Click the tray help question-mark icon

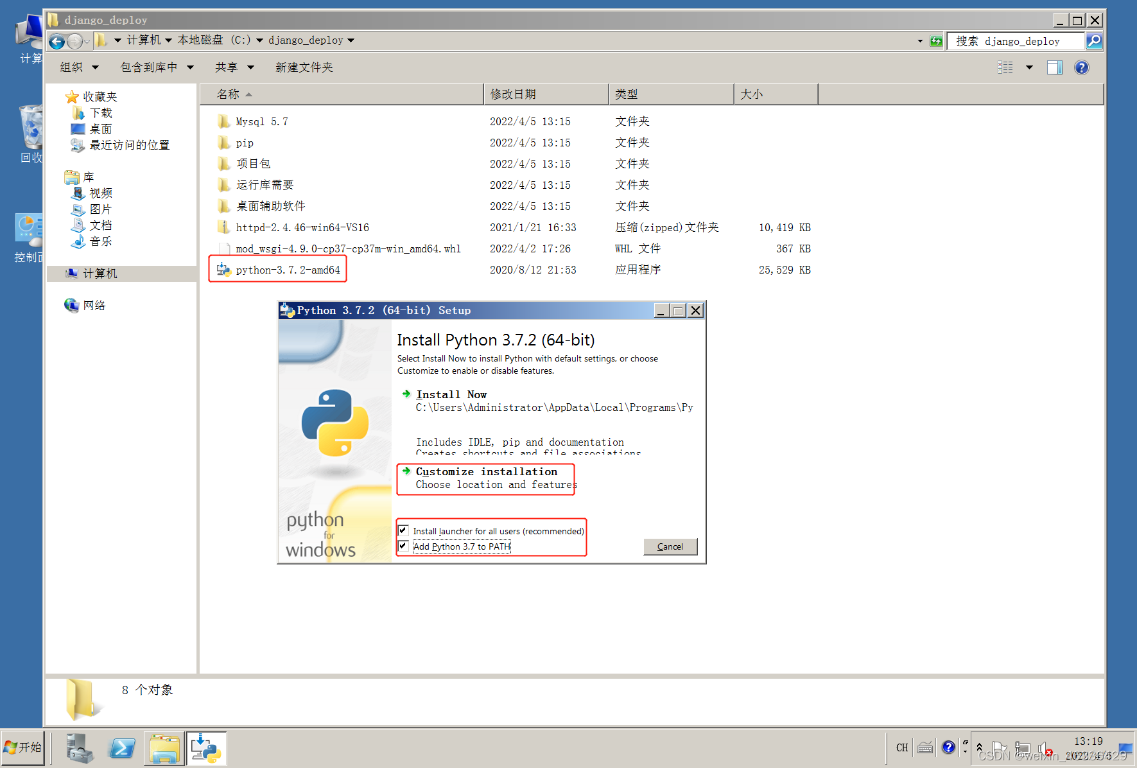click(x=948, y=747)
